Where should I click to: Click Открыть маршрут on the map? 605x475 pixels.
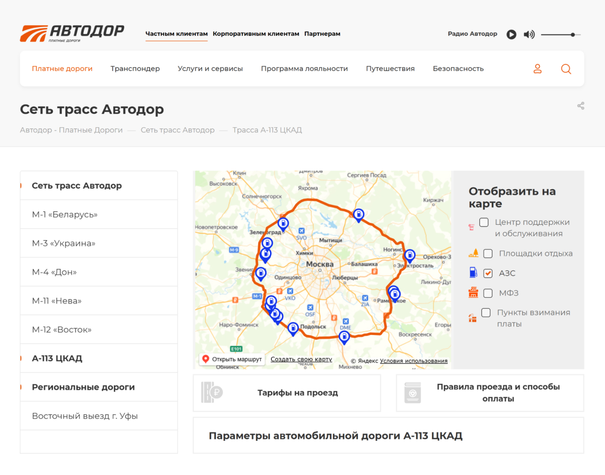[232, 359]
